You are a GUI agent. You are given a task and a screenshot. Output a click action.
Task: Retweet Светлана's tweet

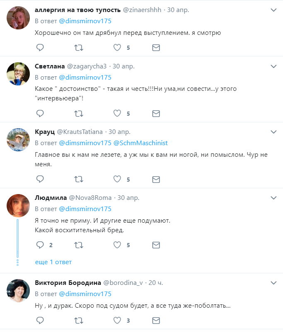78,113
